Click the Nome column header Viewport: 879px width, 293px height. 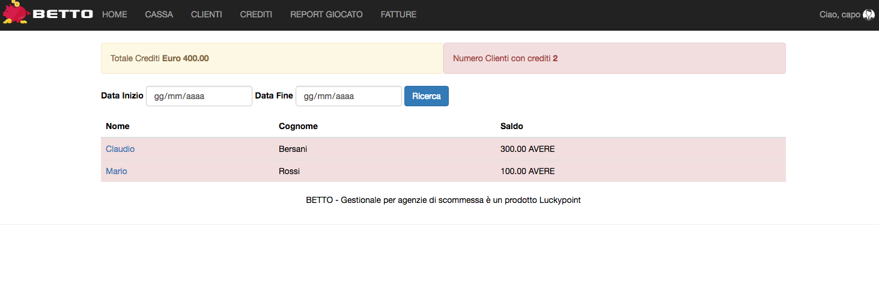[118, 126]
